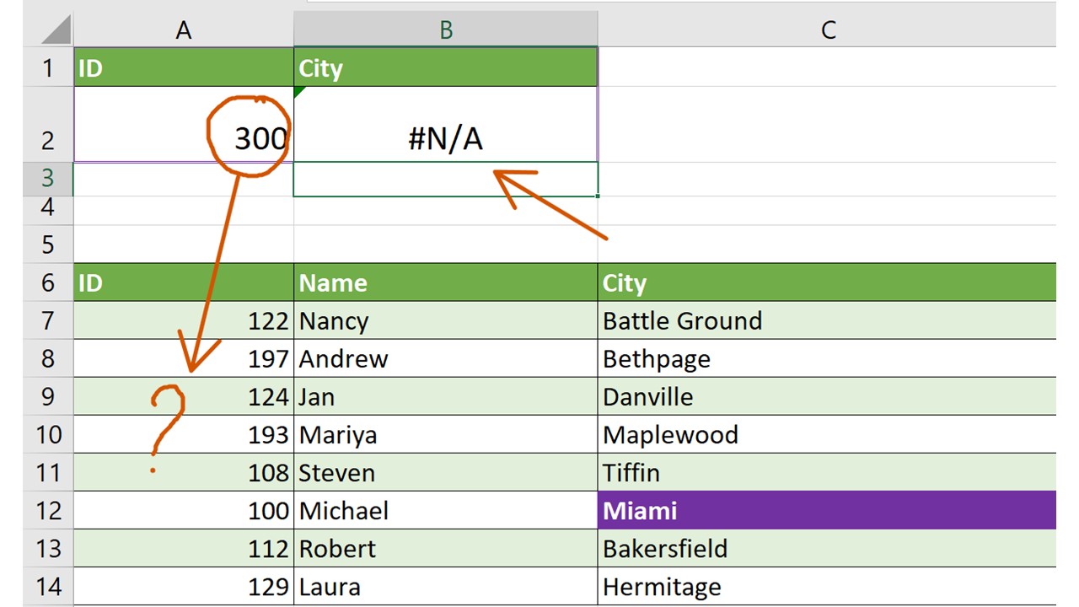Screen dimensions: 1079x607
Task: Click the green error indicator triangle in B2
Action: [299, 91]
